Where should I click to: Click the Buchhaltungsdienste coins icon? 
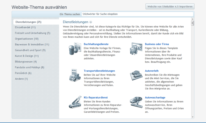(75, 49)
